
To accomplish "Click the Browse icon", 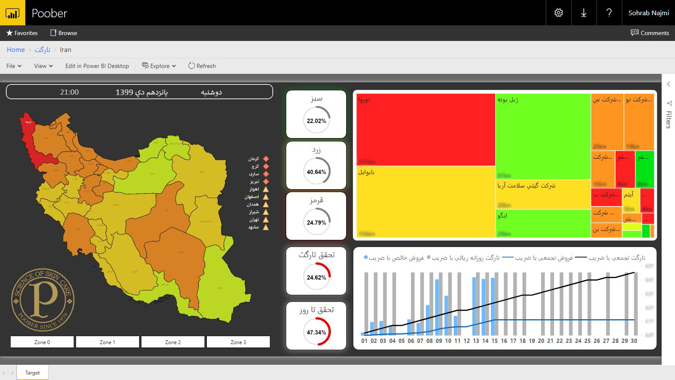I will (53, 33).
